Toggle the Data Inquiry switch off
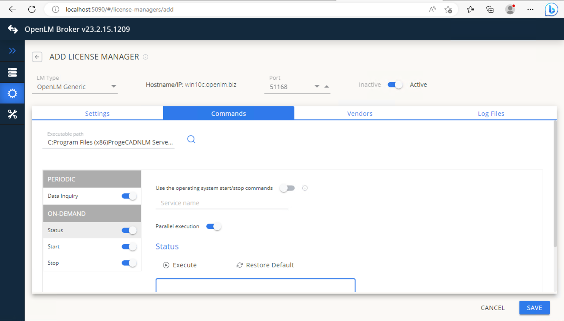 (128, 196)
